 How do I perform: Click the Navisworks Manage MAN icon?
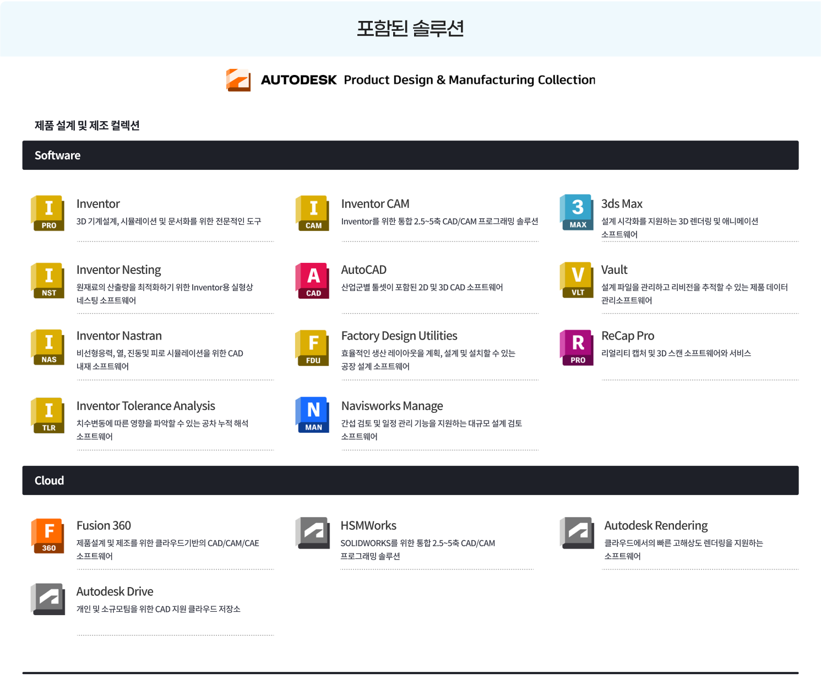[x=312, y=415]
